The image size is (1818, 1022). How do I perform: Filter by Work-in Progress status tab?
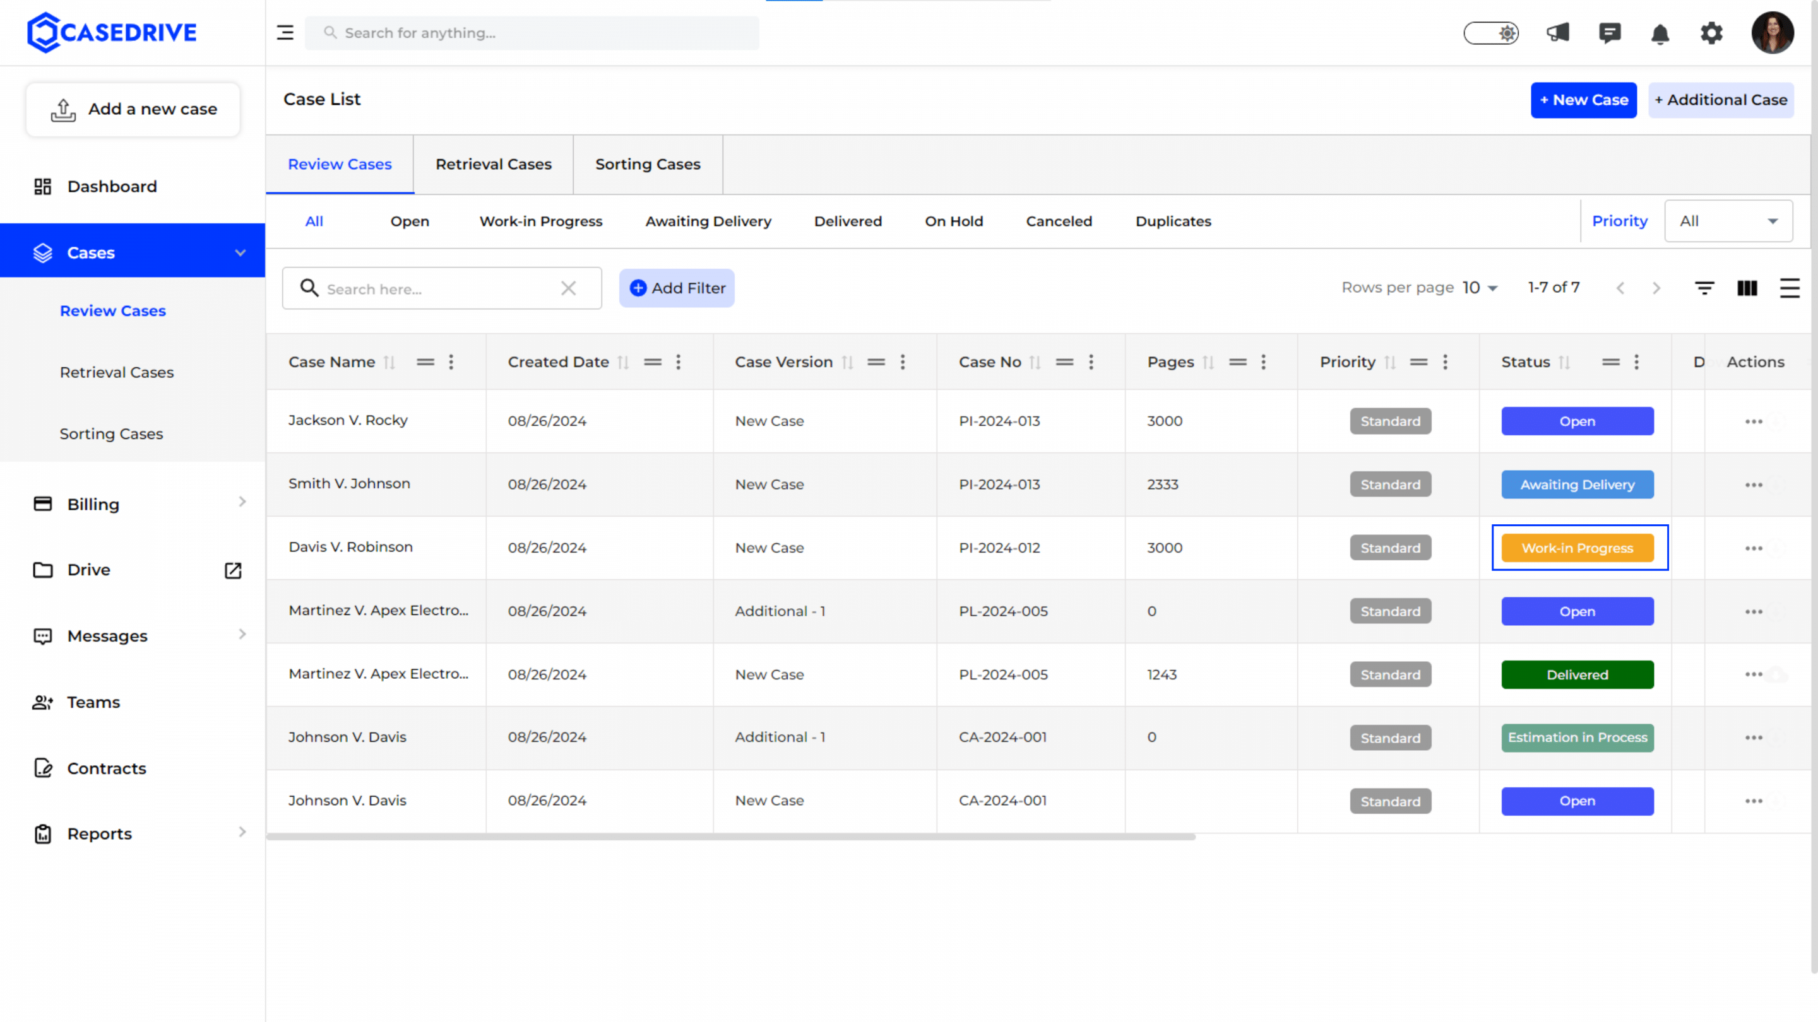click(540, 221)
